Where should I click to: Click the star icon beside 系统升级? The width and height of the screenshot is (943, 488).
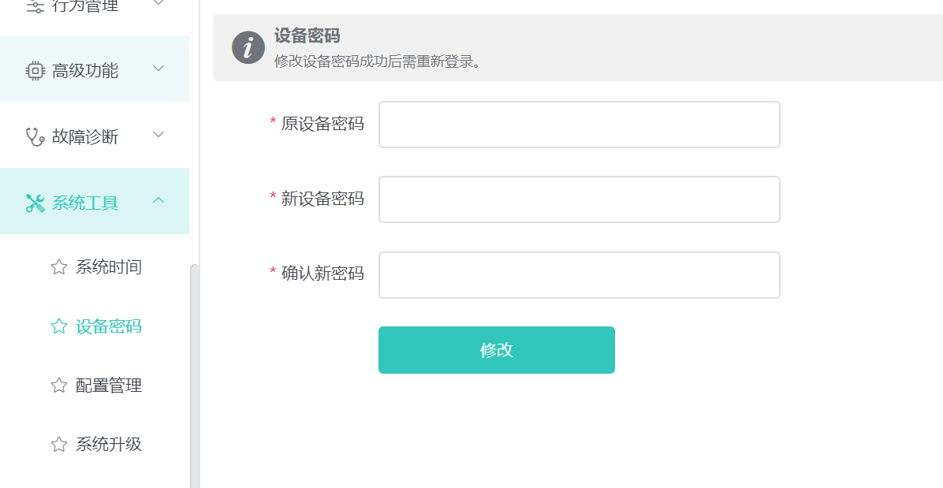click(58, 445)
